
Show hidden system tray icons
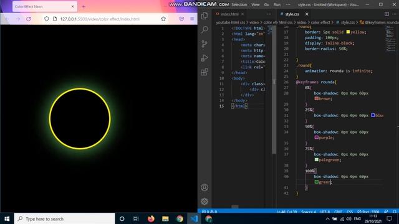pos(327,218)
